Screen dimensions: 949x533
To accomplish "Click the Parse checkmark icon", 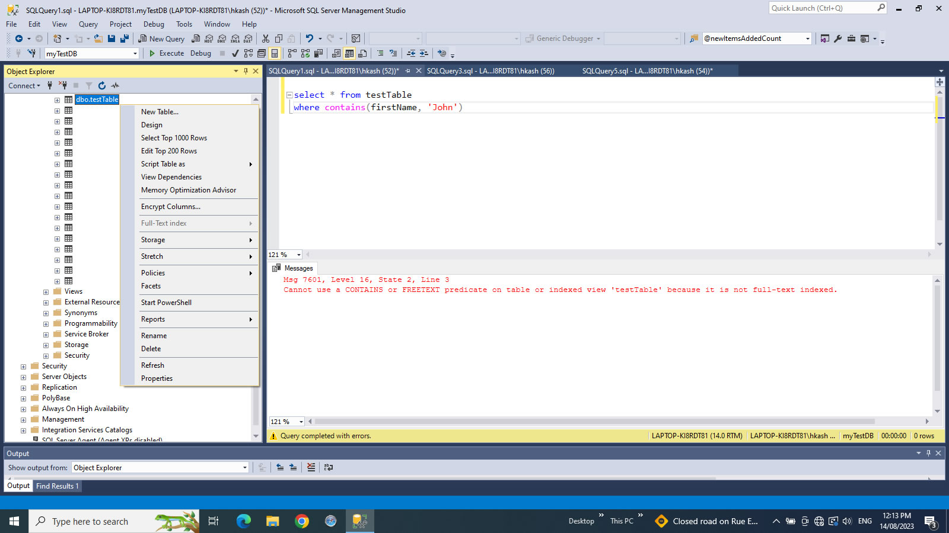I will pyautogui.click(x=235, y=53).
